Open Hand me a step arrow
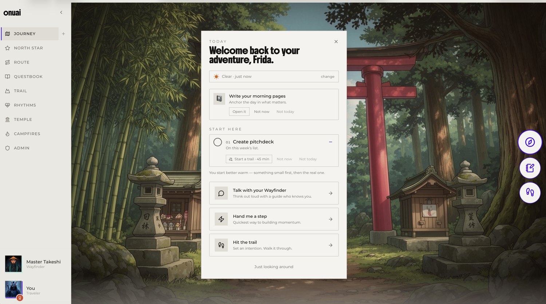 (x=331, y=219)
